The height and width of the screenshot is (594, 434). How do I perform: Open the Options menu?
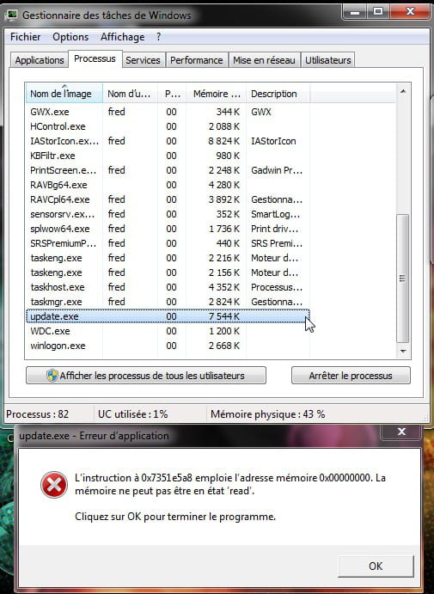tap(70, 37)
